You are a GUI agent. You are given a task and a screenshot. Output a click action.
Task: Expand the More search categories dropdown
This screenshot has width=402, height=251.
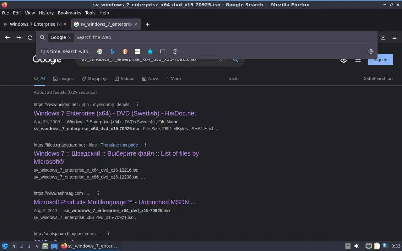point(174,79)
